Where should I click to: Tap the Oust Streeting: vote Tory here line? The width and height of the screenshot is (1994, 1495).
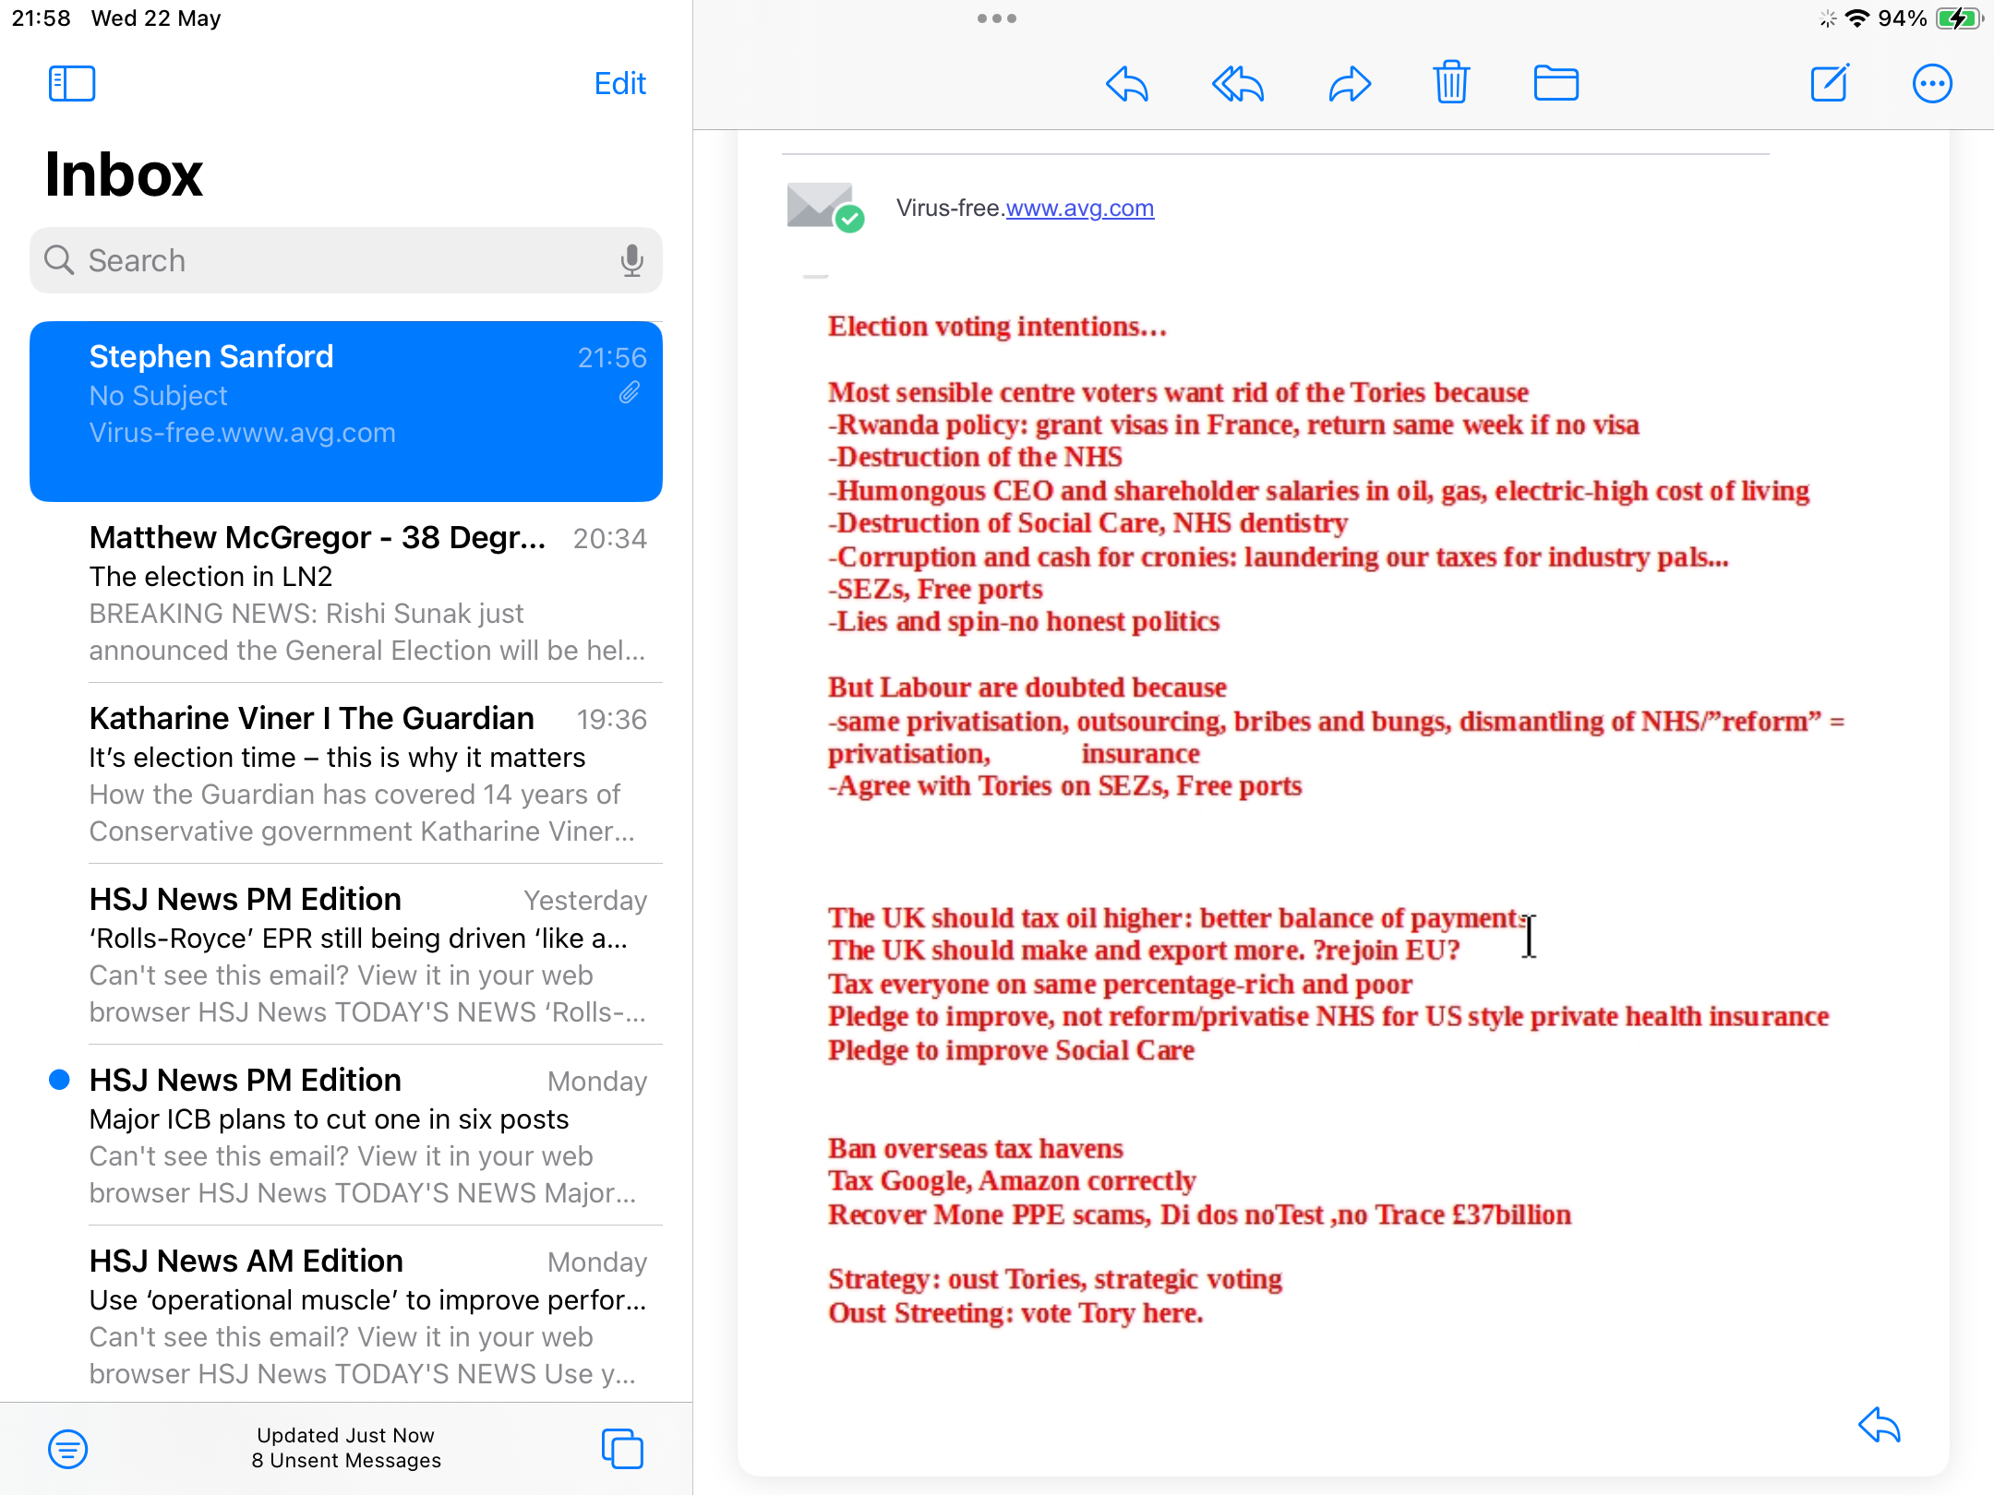1015,1313
